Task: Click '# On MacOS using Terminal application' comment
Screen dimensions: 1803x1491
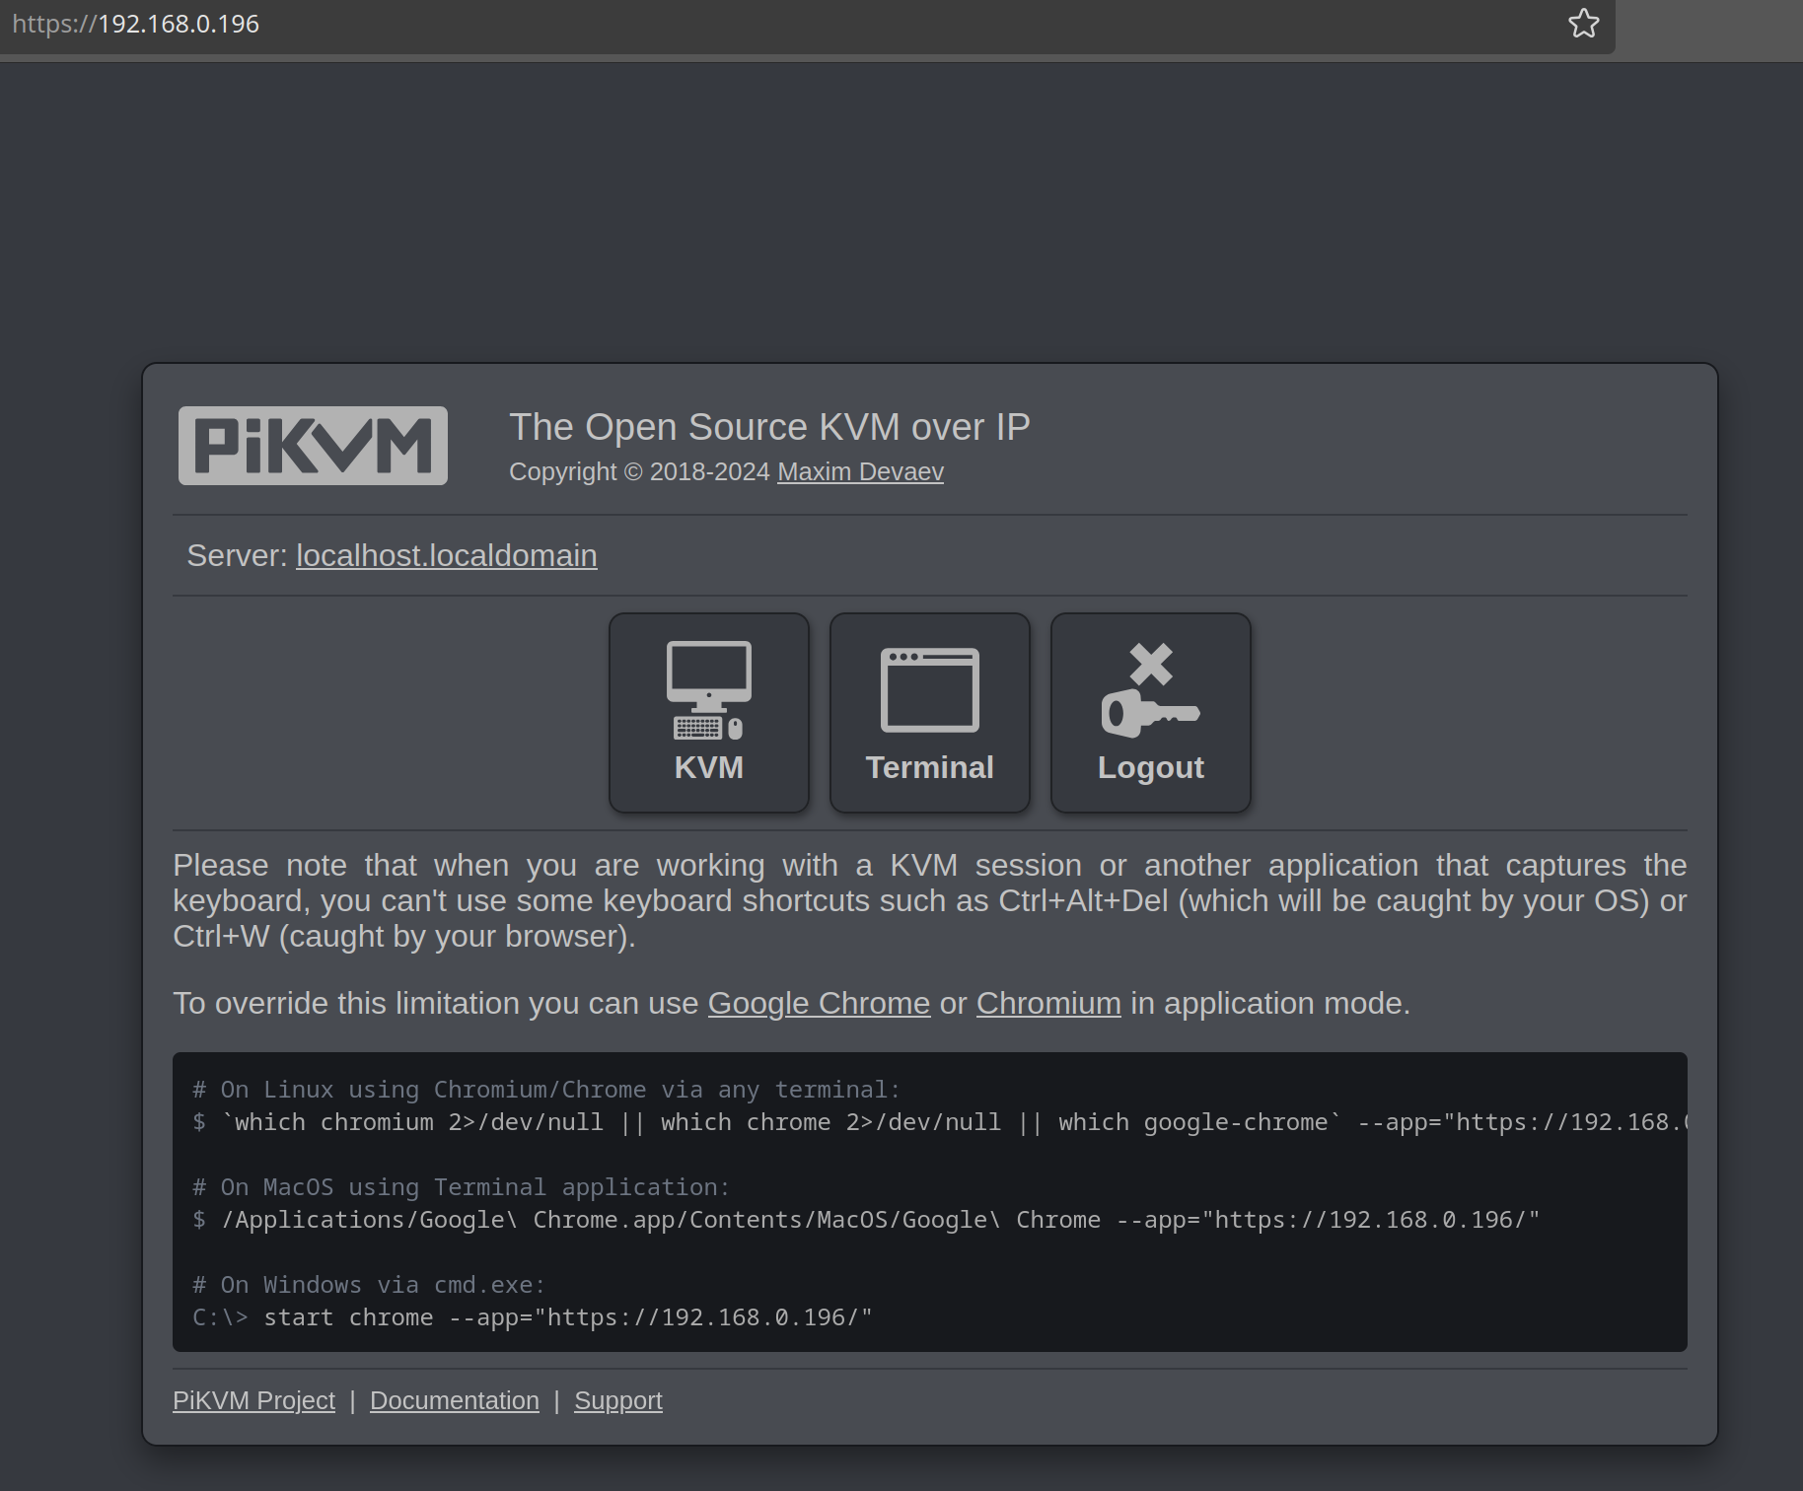Action: tap(462, 1187)
